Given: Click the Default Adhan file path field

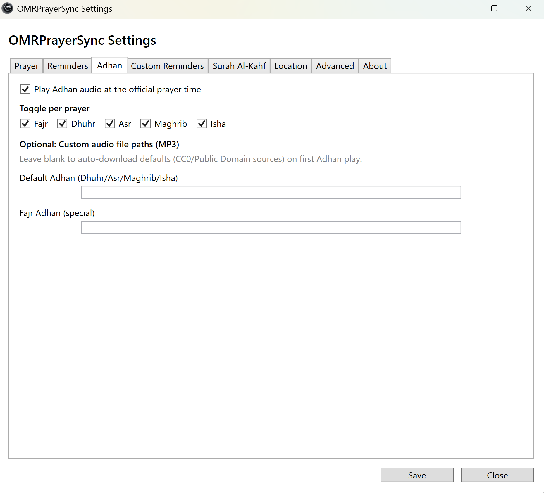Looking at the screenshot, I should coord(271,192).
